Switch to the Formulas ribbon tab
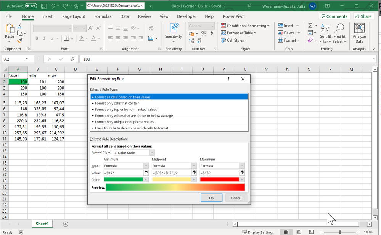The width and height of the screenshot is (381, 235). click(x=103, y=16)
